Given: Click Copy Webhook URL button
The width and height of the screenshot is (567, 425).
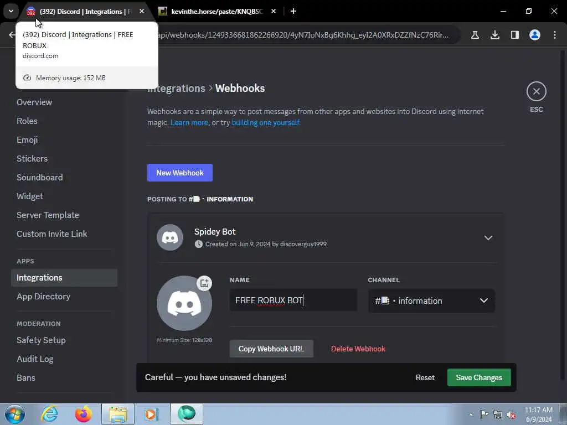Looking at the screenshot, I should tap(271, 349).
